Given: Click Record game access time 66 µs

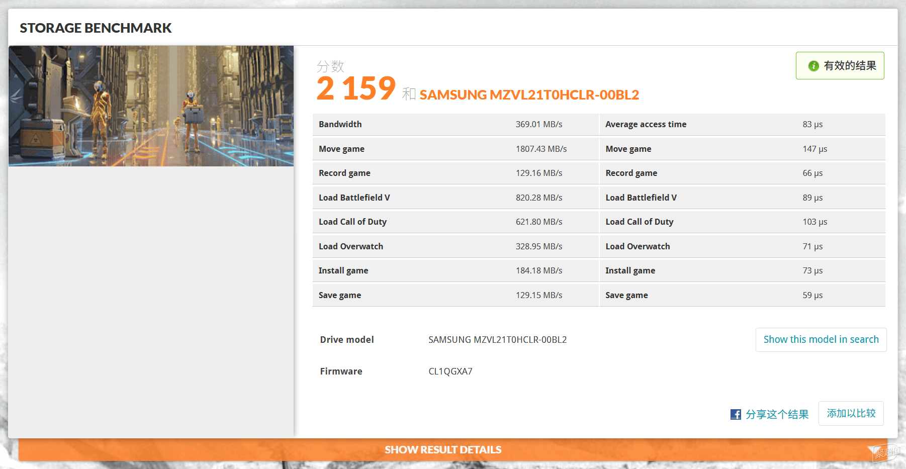Looking at the screenshot, I should (x=812, y=173).
